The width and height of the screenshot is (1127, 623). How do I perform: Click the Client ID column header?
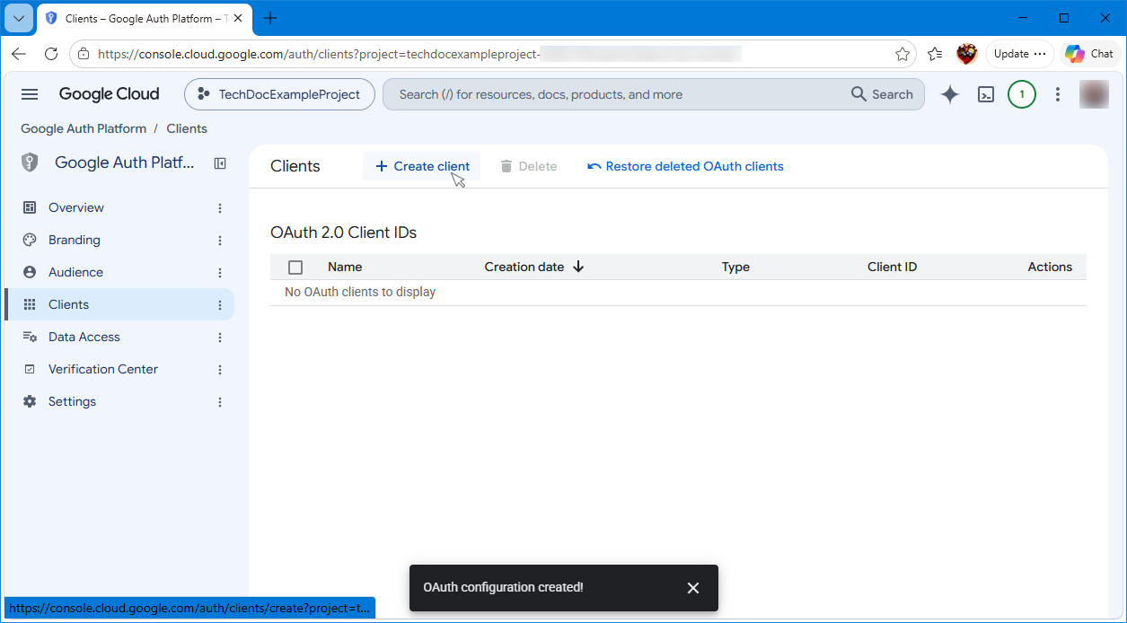[892, 267]
